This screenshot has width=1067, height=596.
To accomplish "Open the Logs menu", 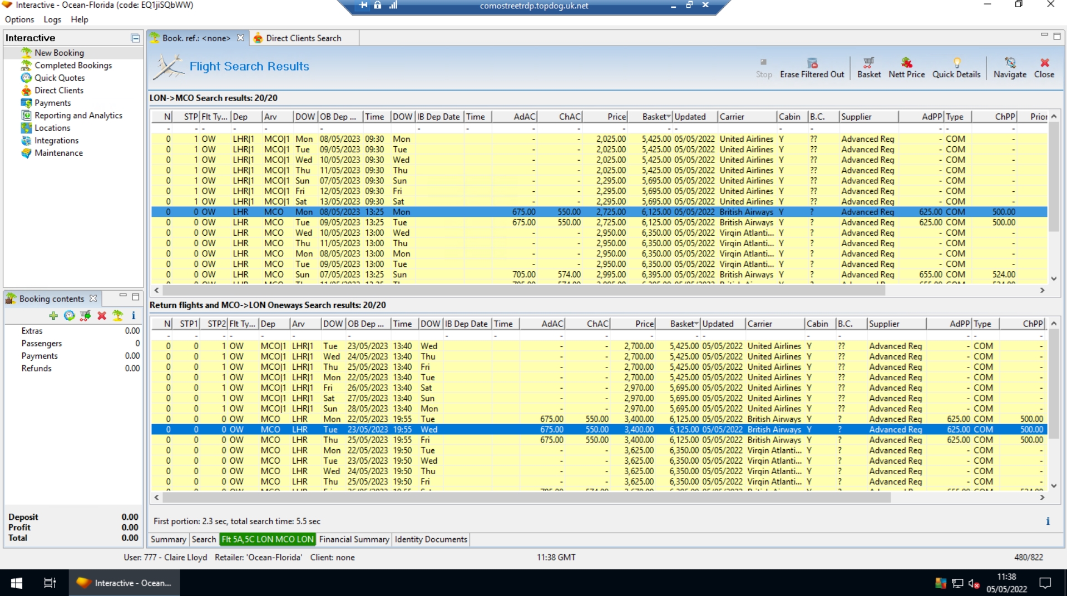I will point(52,19).
